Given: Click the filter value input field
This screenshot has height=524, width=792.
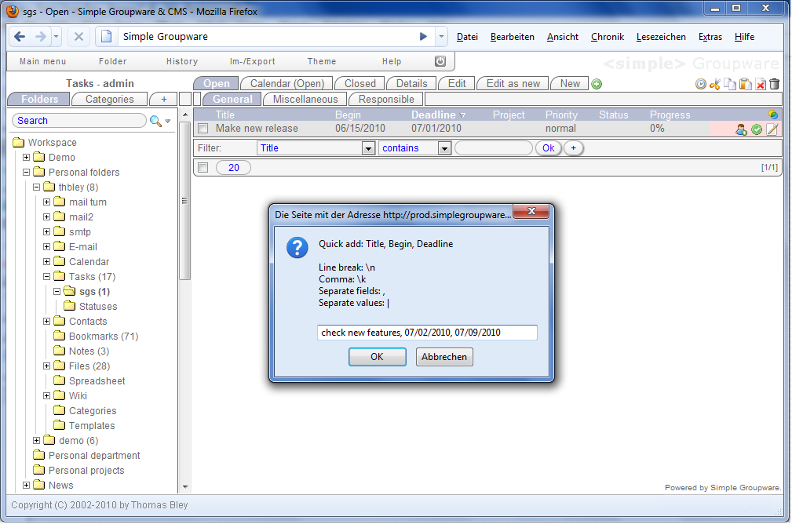Looking at the screenshot, I should [x=494, y=148].
